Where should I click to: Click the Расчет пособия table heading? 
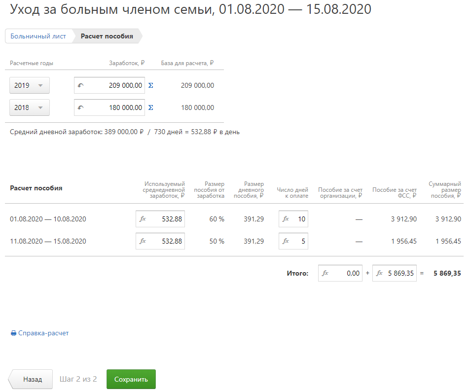point(36,188)
